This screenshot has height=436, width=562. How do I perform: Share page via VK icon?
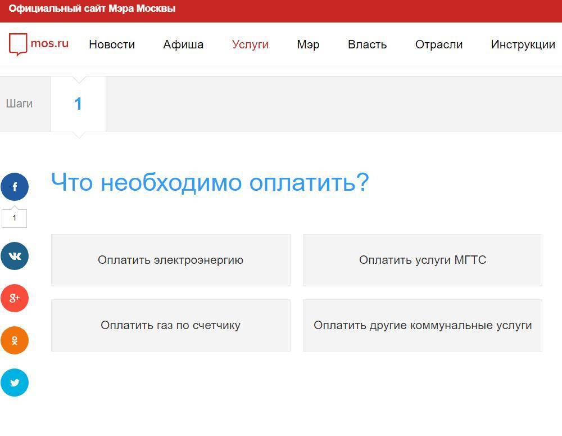point(15,256)
